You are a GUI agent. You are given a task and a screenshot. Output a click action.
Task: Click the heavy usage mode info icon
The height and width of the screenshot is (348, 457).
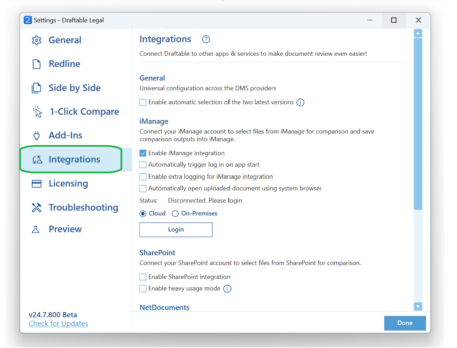coord(227,289)
